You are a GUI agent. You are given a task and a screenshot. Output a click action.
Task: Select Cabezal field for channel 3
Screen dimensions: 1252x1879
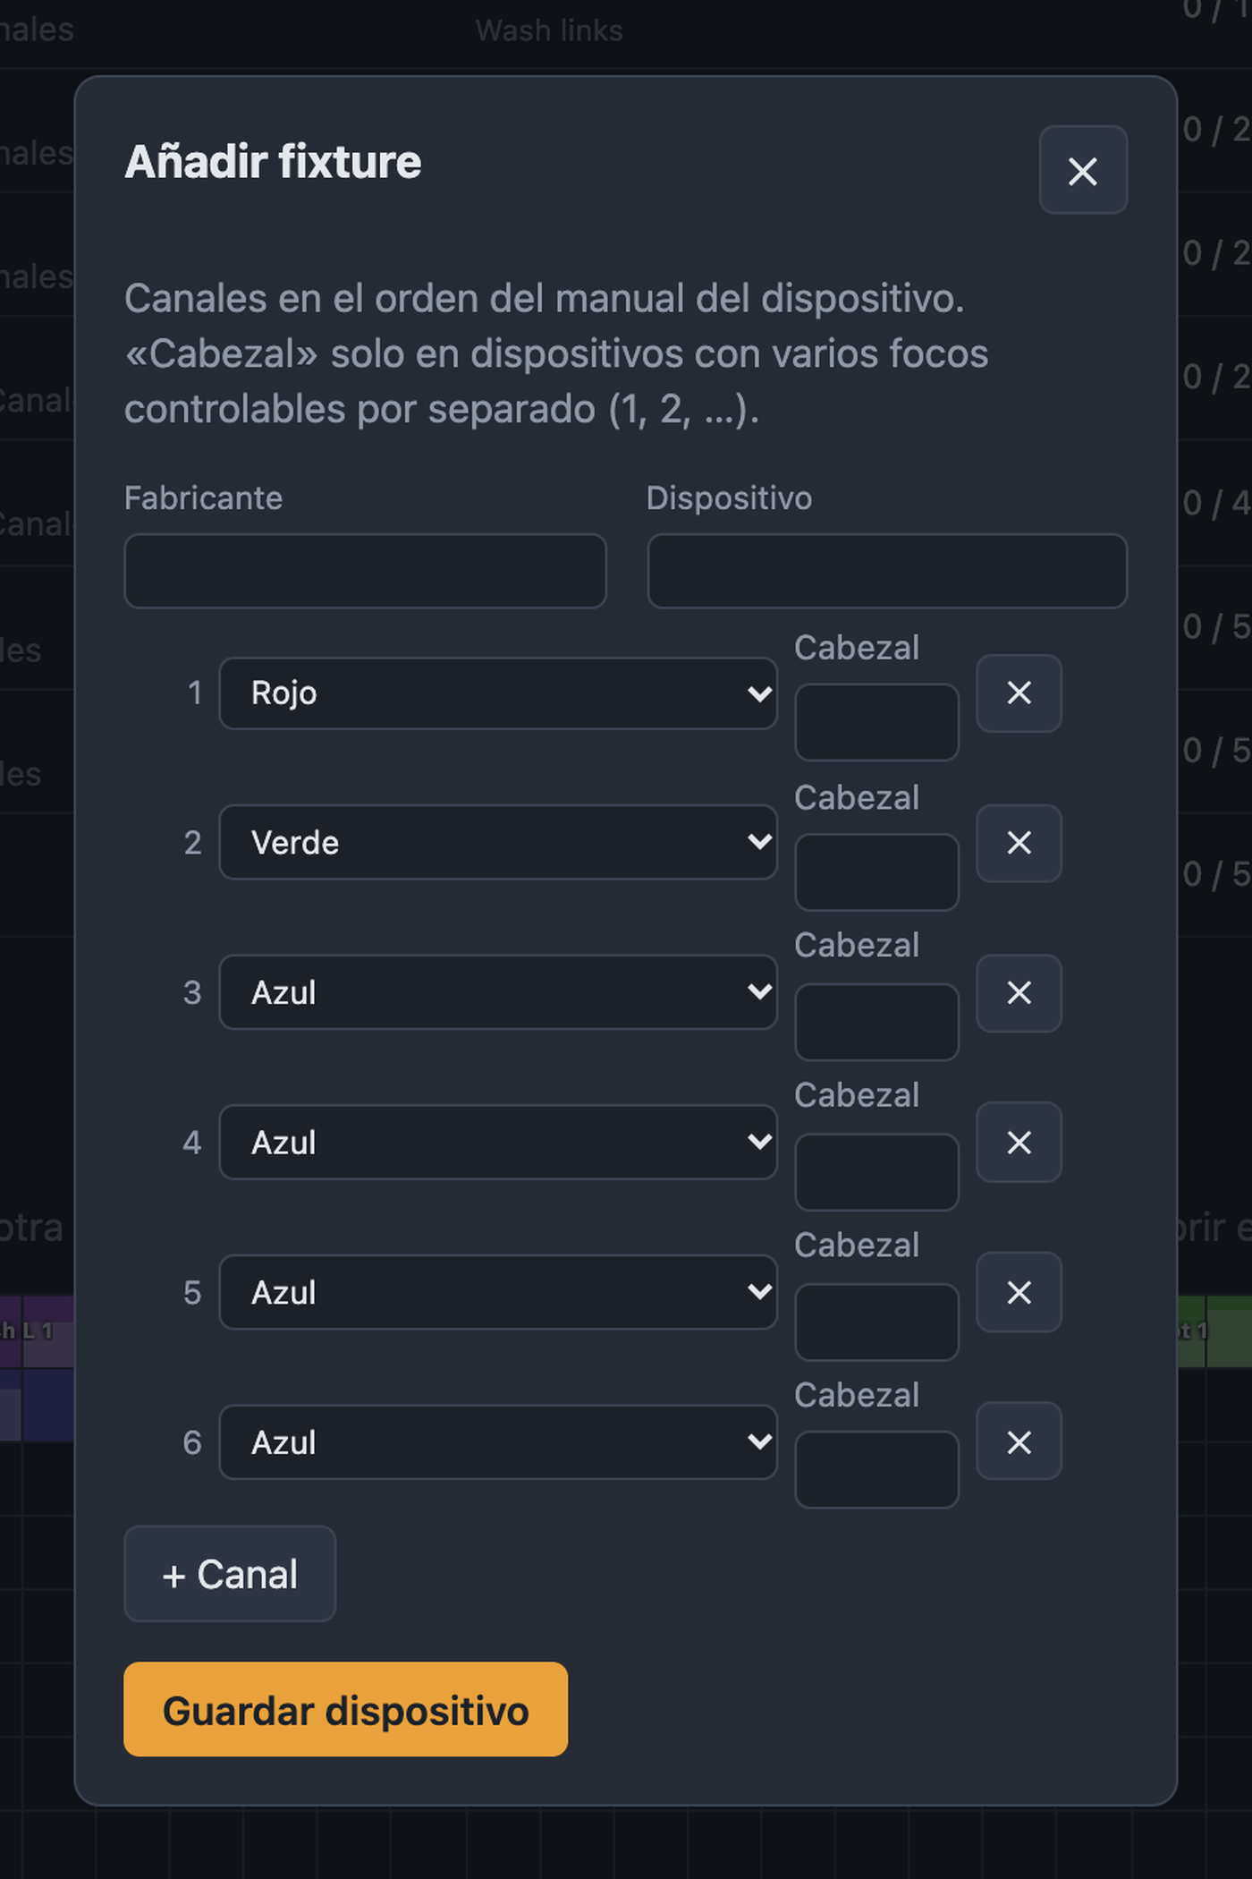click(x=876, y=1023)
